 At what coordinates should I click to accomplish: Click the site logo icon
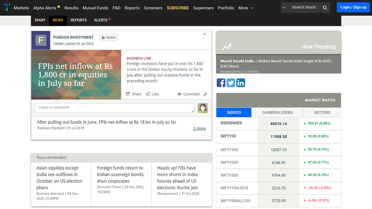(7, 7)
